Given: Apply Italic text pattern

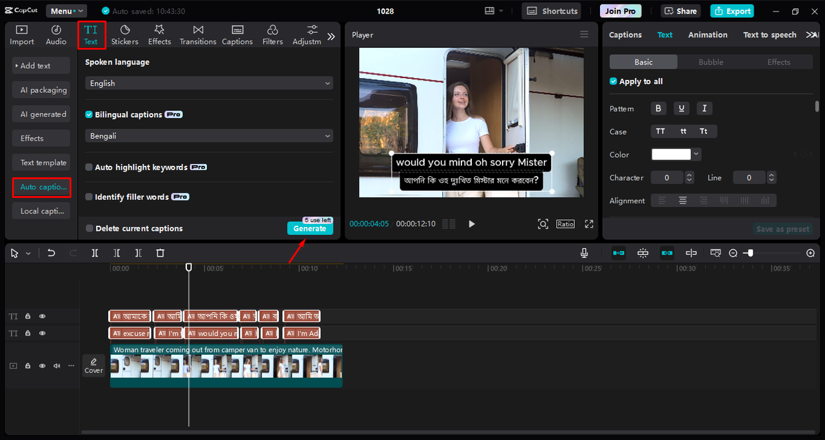Looking at the screenshot, I should tap(704, 108).
